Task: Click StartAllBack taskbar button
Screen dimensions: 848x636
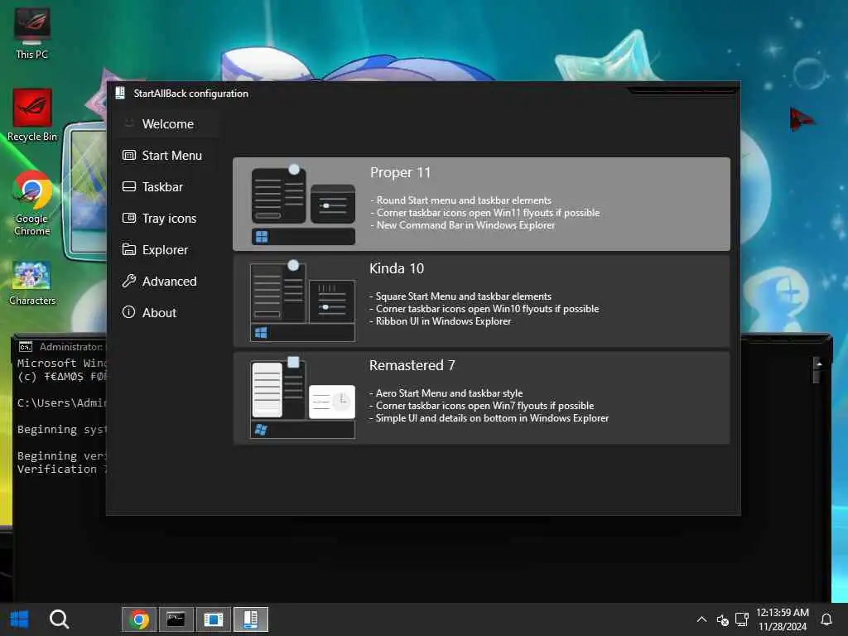Action: pyautogui.click(x=250, y=619)
